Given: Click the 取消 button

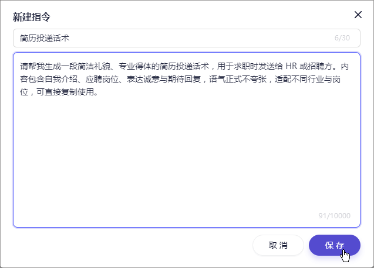Looking at the screenshot, I should point(278,245).
